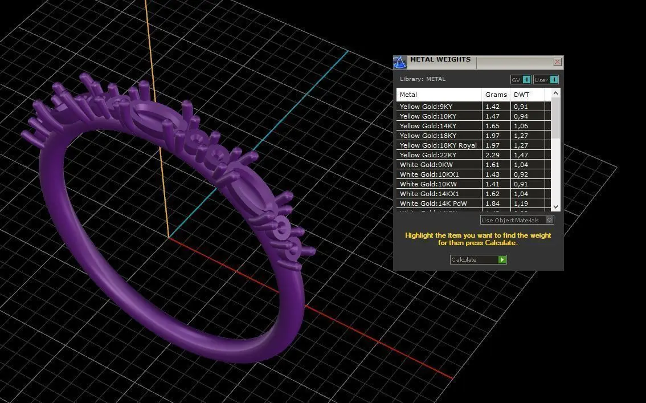
Task: Click the Metal Weights panel logo icon
Action: click(x=400, y=62)
